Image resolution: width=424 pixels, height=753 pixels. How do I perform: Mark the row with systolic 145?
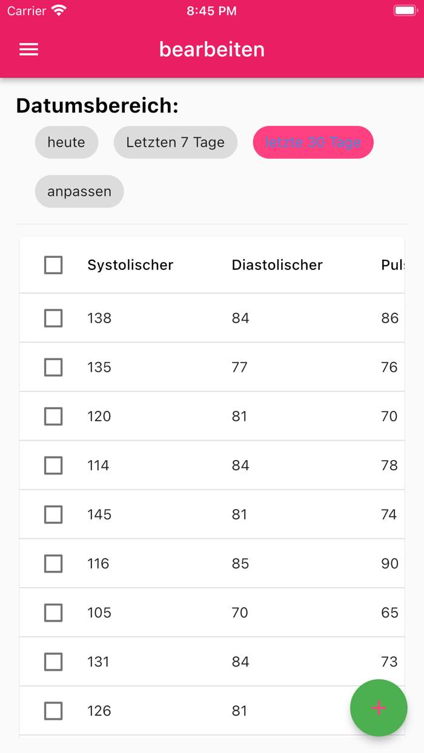pos(53,515)
